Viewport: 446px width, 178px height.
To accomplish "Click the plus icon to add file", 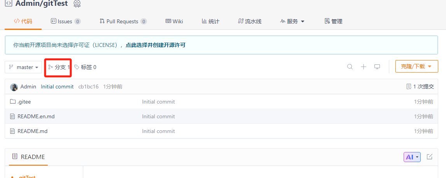I will click(364, 67).
